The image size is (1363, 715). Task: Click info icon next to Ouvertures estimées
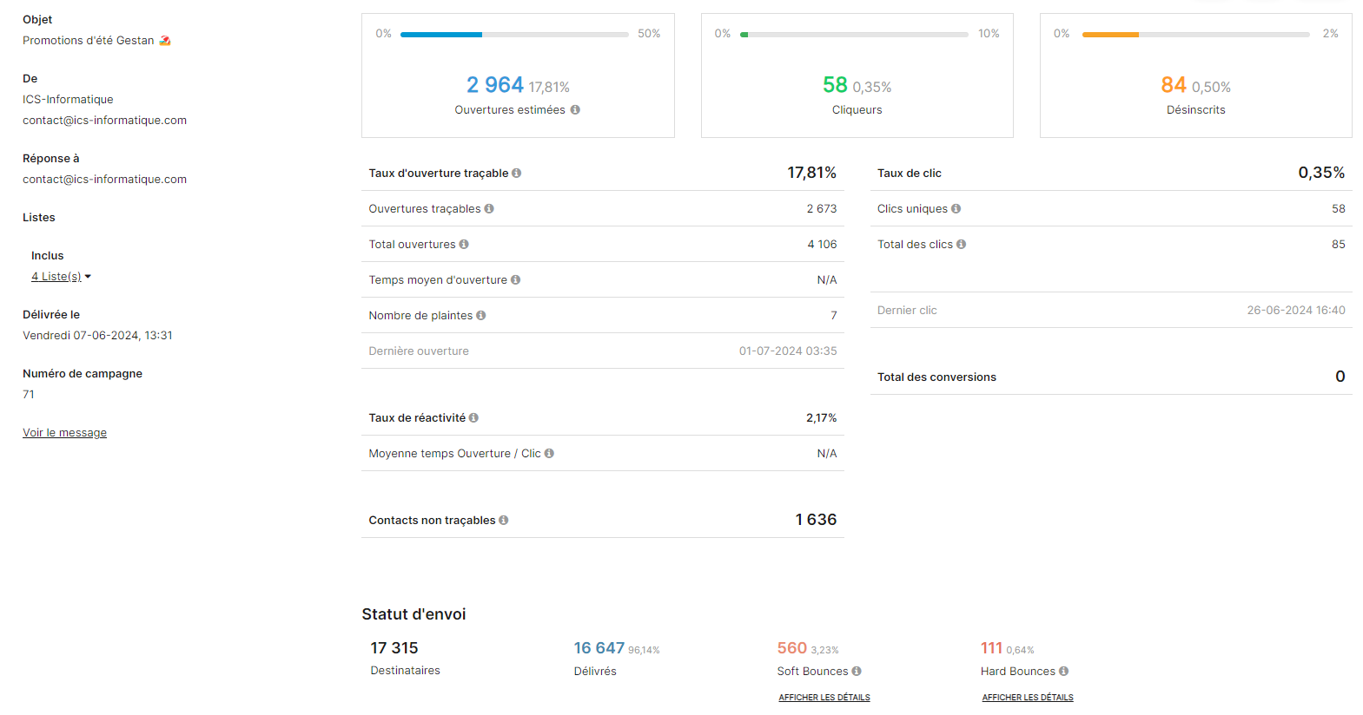pyautogui.click(x=575, y=110)
